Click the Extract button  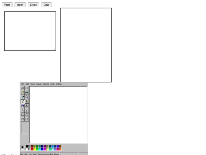click(x=34, y=5)
